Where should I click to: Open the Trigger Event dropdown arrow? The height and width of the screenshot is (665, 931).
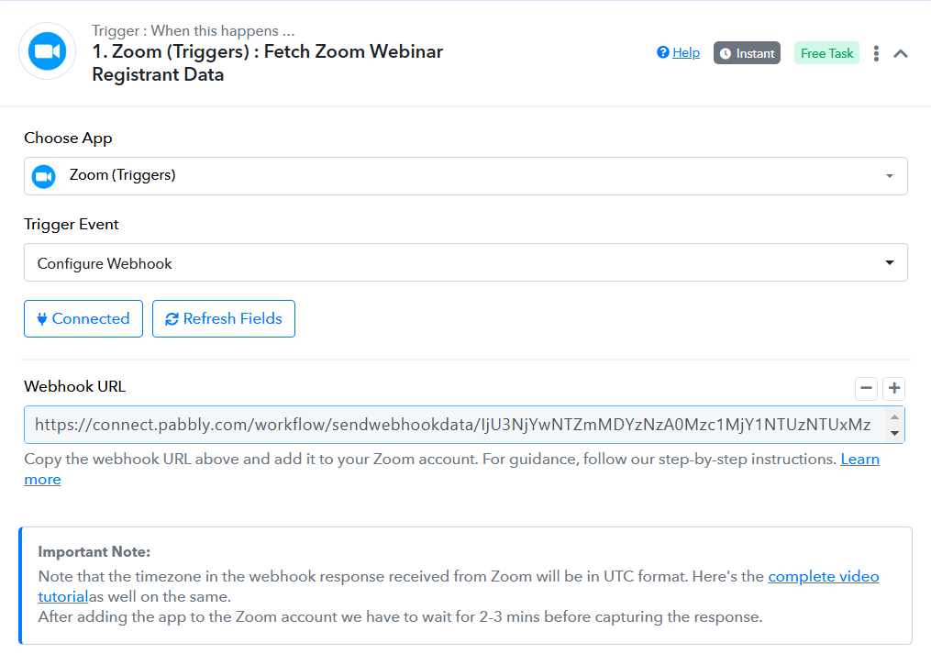tap(890, 262)
